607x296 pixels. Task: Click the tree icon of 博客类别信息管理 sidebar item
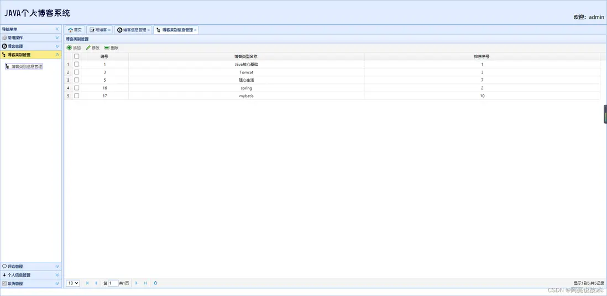[x=7, y=67]
